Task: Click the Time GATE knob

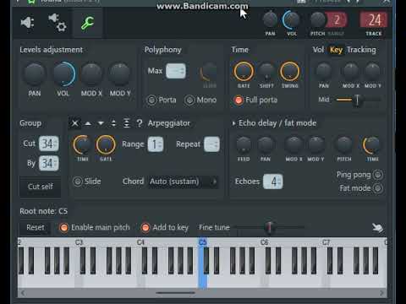Action: [244, 71]
